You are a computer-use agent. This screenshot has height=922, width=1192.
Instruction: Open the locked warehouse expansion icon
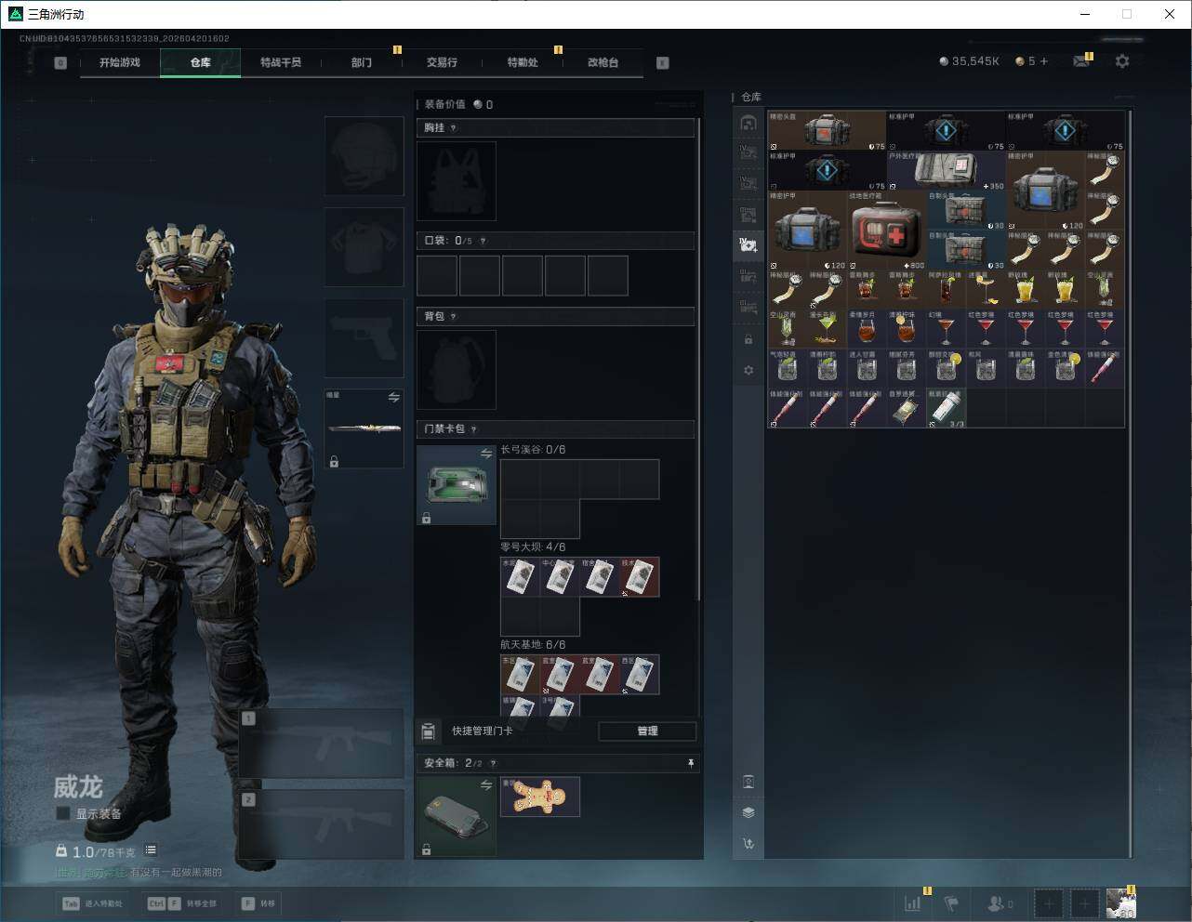point(748,339)
